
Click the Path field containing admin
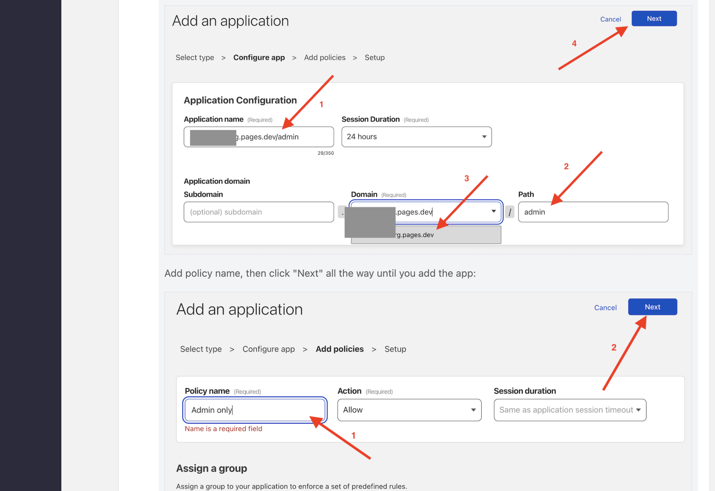click(x=593, y=212)
